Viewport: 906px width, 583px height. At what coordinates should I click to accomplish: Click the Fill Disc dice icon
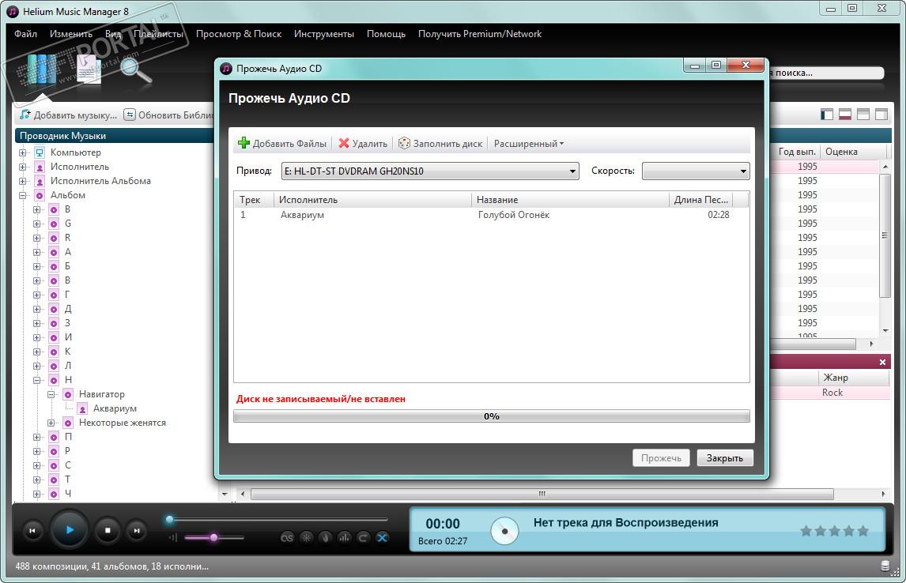(405, 143)
